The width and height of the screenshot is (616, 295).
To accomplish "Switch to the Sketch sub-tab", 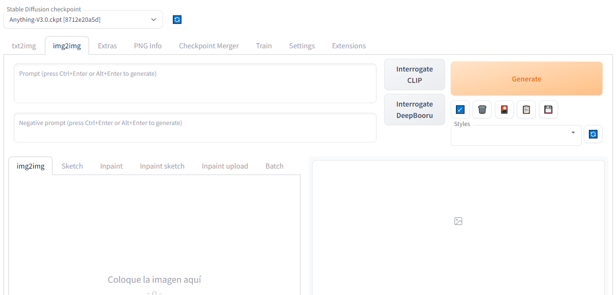I will tap(72, 166).
